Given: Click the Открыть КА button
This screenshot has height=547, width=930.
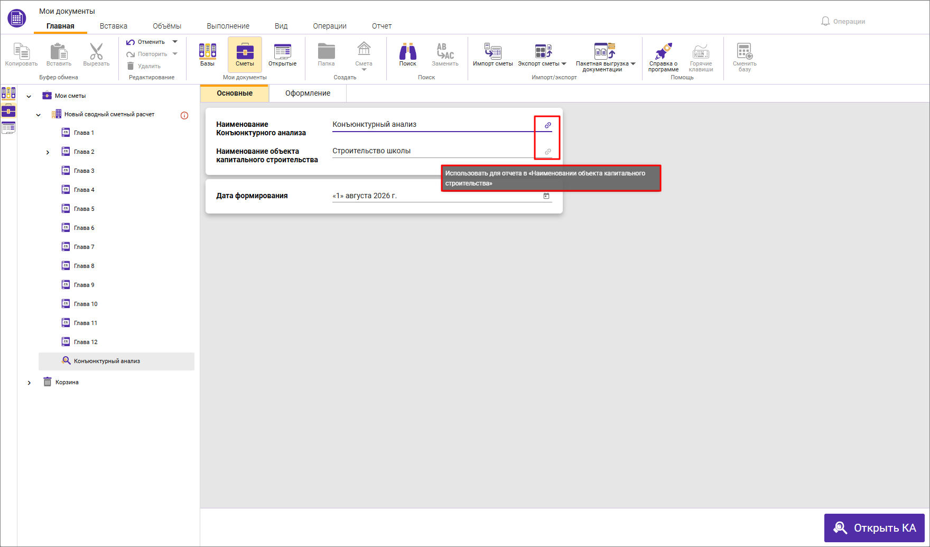Looking at the screenshot, I should click(x=875, y=528).
